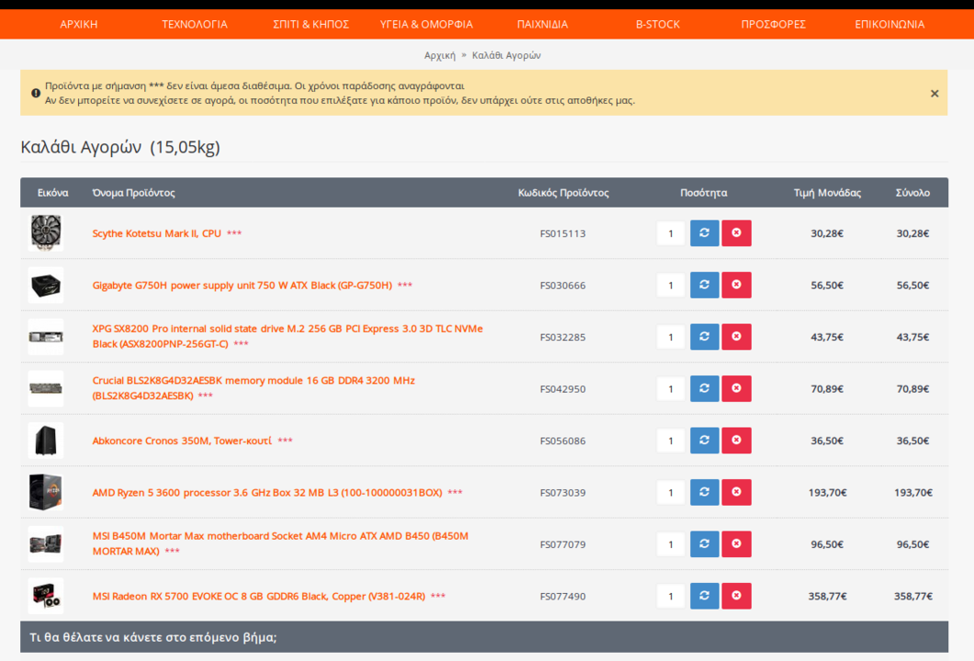This screenshot has height=661, width=974.
Task: Select product code FS077490
Action: pos(563,597)
